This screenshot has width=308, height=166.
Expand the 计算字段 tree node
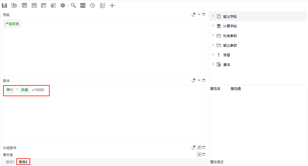[x=213, y=26]
